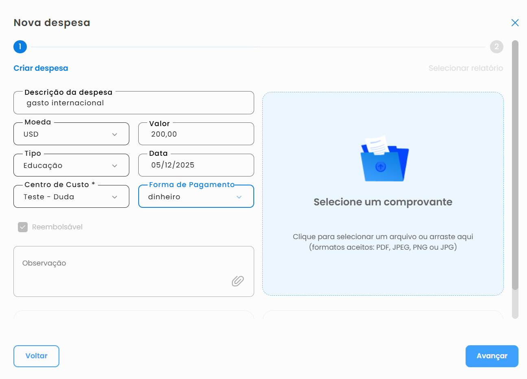
Task: Expand the Tipo Educação dropdown
Action: (71, 166)
